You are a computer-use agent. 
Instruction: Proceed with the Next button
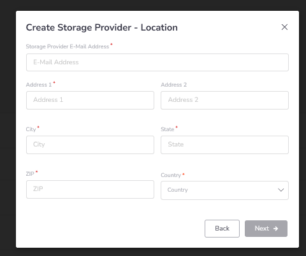pyautogui.click(x=266, y=229)
